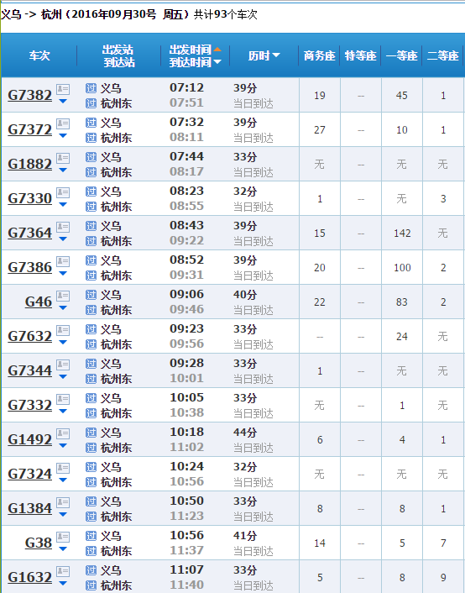Click the 过 icon beside 杭州东 in G7330 row
465x593 pixels.
[x=91, y=207]
